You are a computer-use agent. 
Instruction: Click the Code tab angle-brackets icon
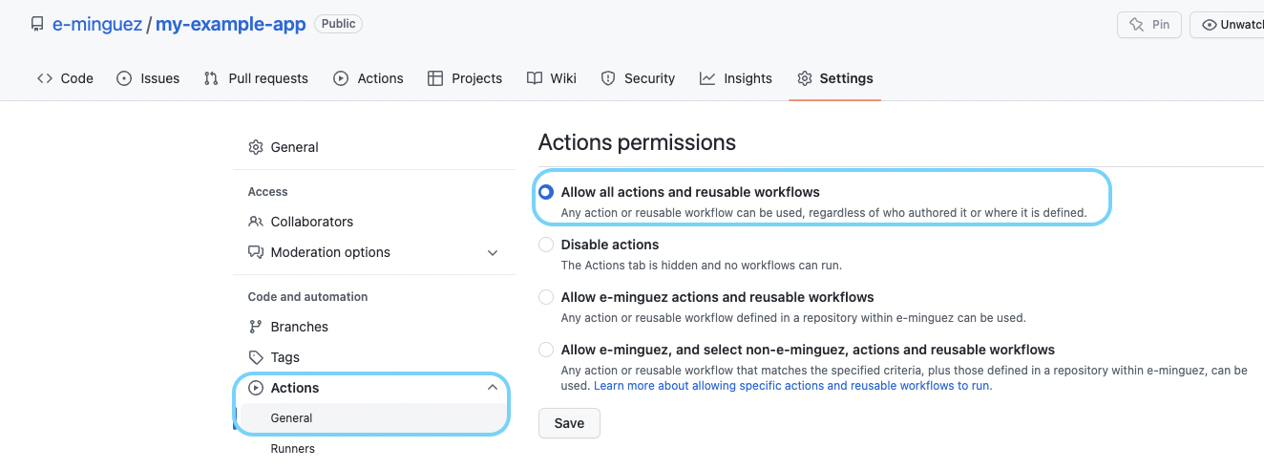click(45, 78)
